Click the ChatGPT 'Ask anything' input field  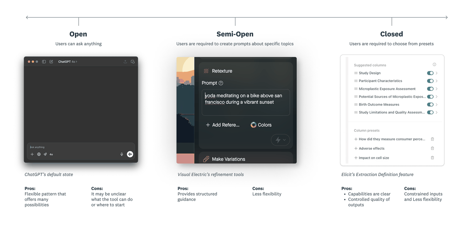click(81, 147)
